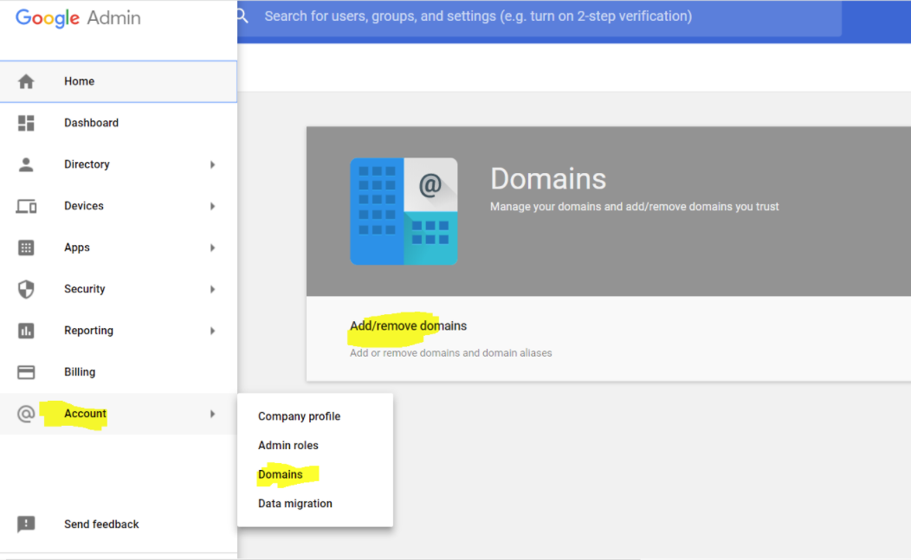Click the Reporting bar-chart icon
Screen dimensions: 911x560
click(x=26, y=331)
